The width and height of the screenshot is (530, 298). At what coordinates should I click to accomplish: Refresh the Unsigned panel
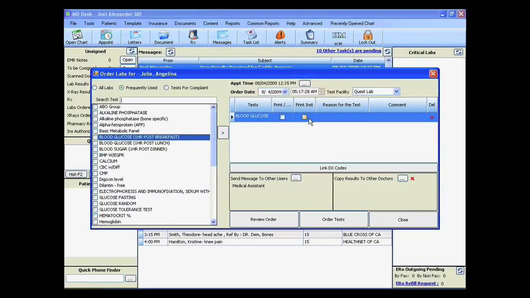(131, 51)
